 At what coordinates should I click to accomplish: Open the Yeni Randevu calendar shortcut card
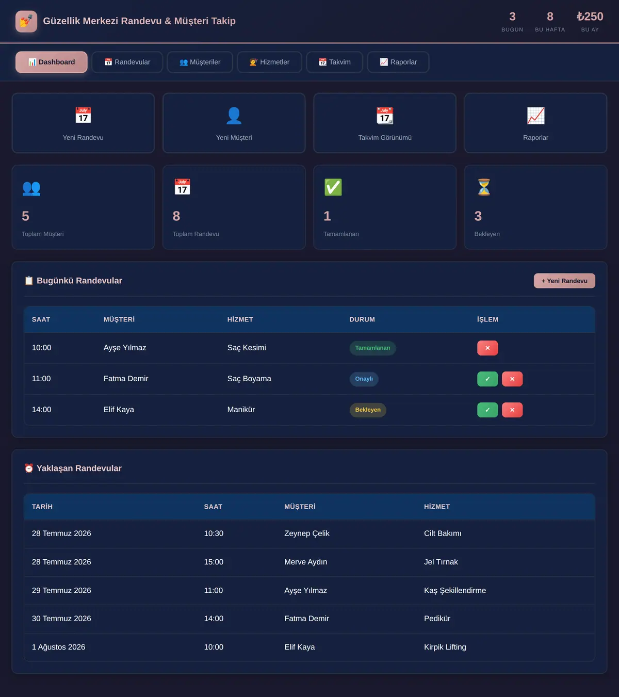pos(83,123)
